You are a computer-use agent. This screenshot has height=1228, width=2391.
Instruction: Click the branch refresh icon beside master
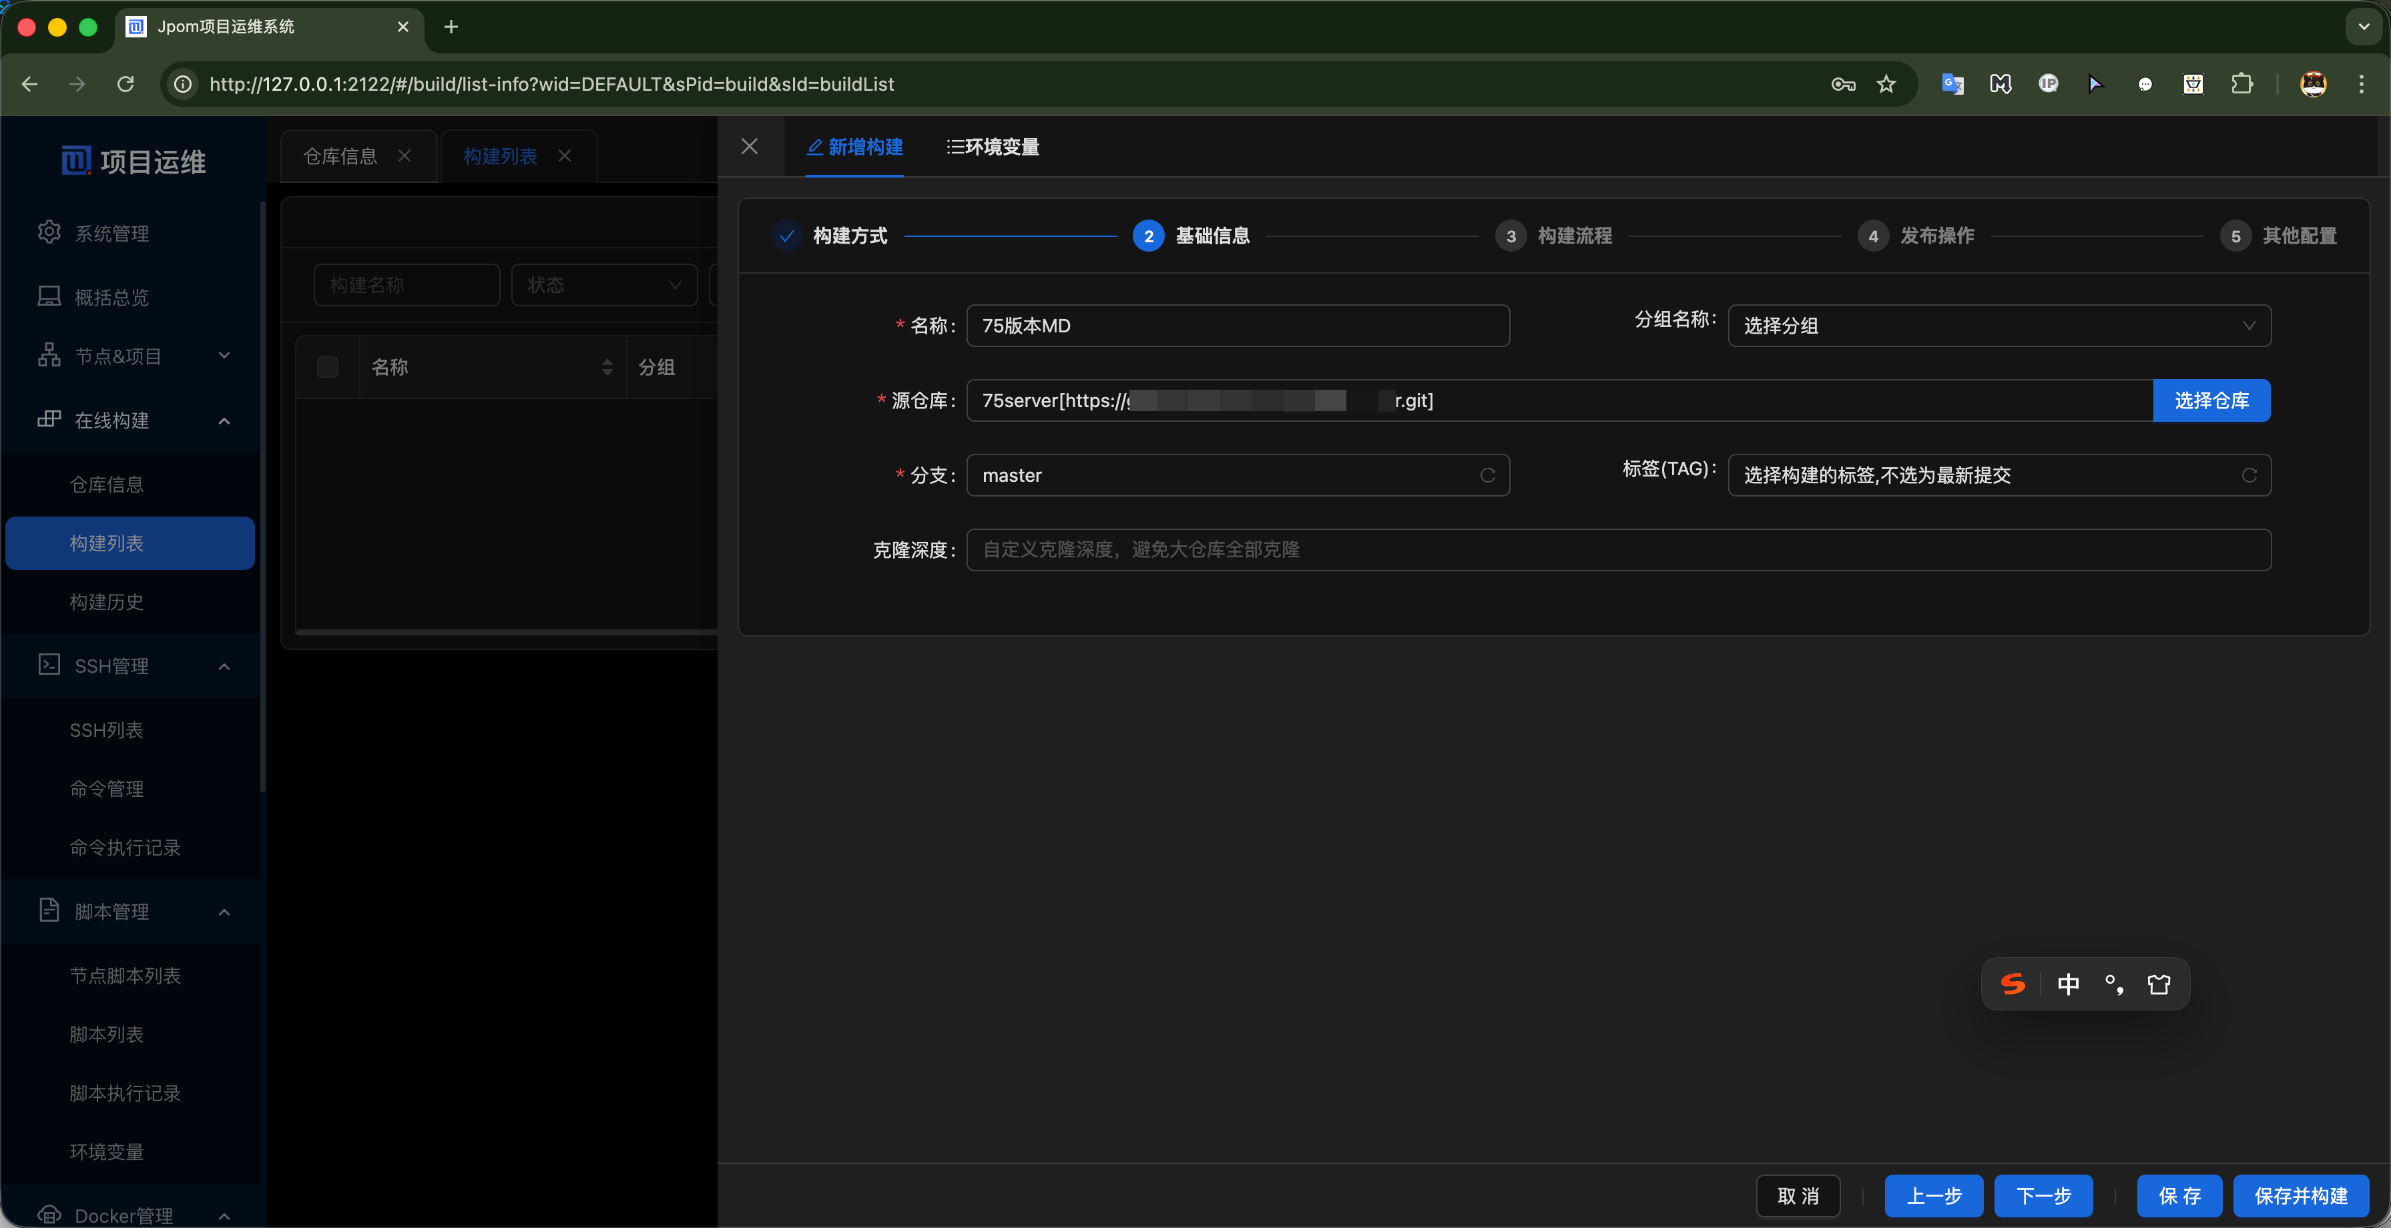pyautogui.click(x=1487, y=475)
